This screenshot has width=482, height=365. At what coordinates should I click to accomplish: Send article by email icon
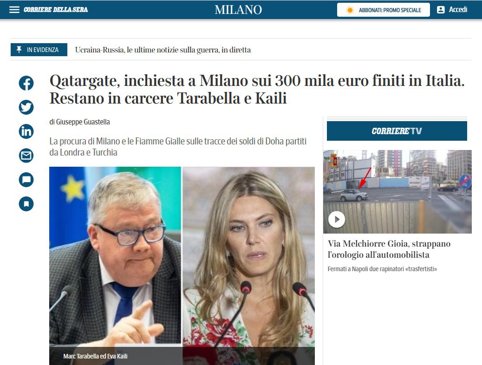coord(26,156)
